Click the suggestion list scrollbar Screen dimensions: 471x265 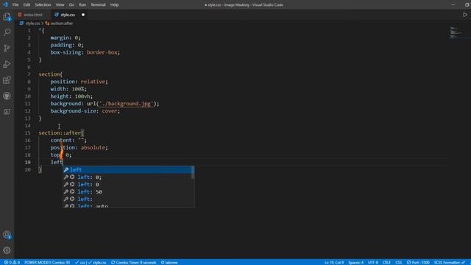coord(193,173)
